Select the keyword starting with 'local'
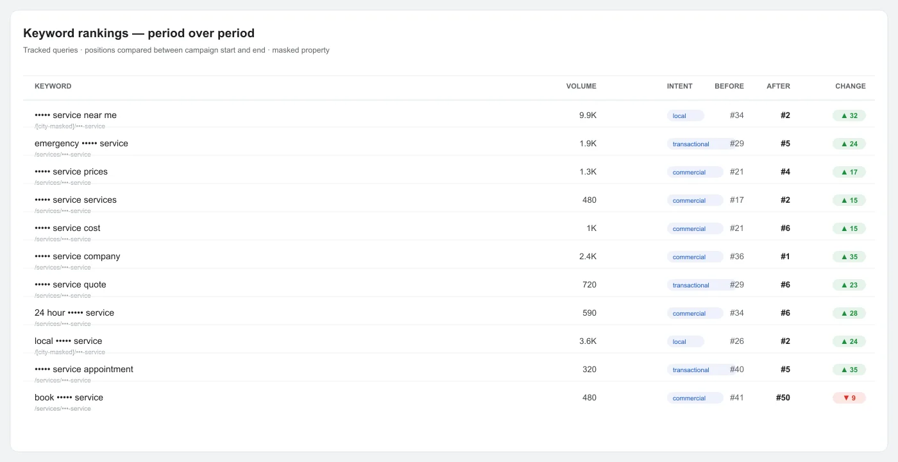 [x=69, y=341]
